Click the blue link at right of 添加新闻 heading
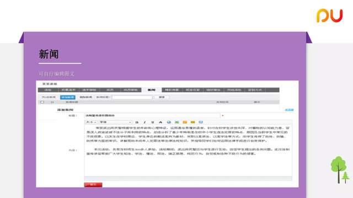353x198 pixels. [289, 110]
